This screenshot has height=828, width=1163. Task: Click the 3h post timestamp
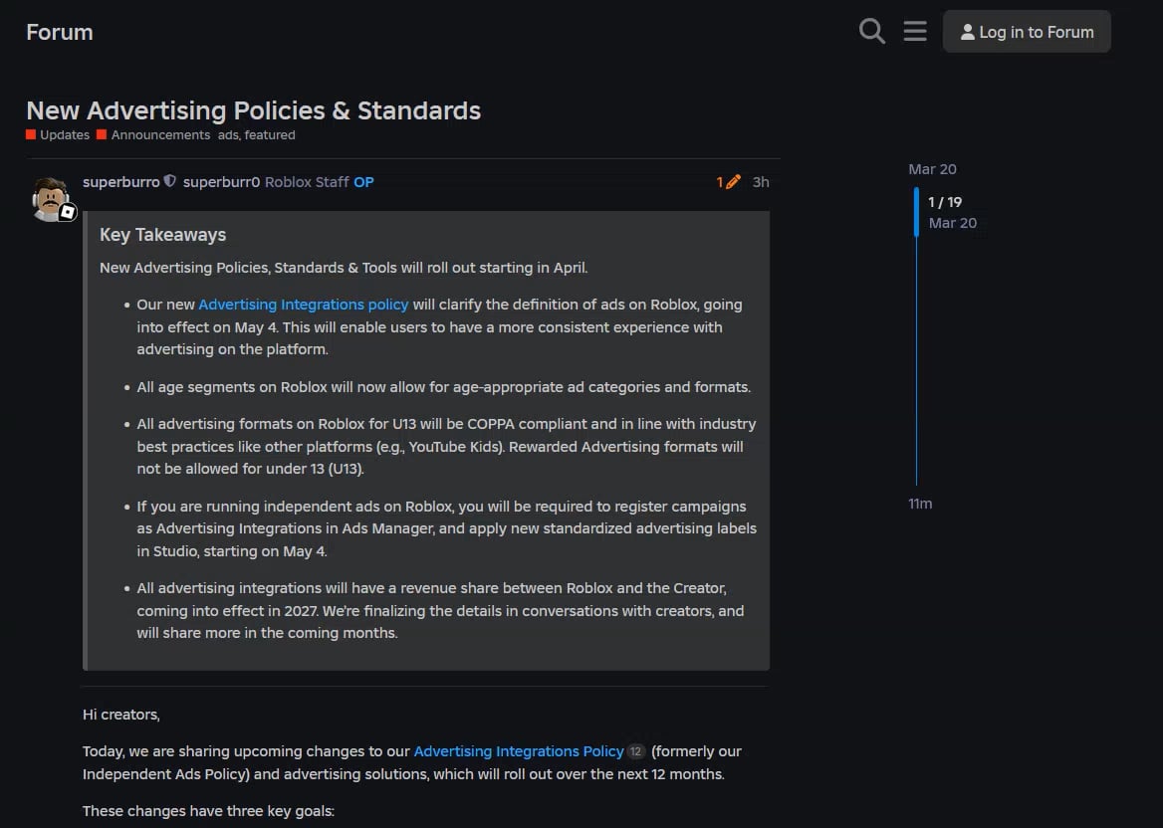click(761, 182)
